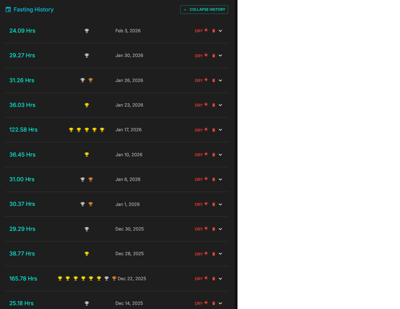Expand the Jan 6, 2026 fast details
This screenshot has width=400, height=309.
[x=220, y=179]
